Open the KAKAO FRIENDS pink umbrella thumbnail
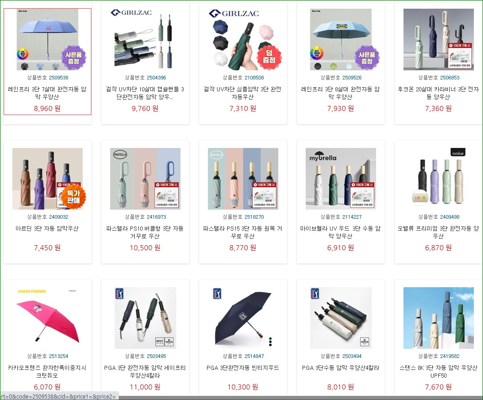 [48, 318]
